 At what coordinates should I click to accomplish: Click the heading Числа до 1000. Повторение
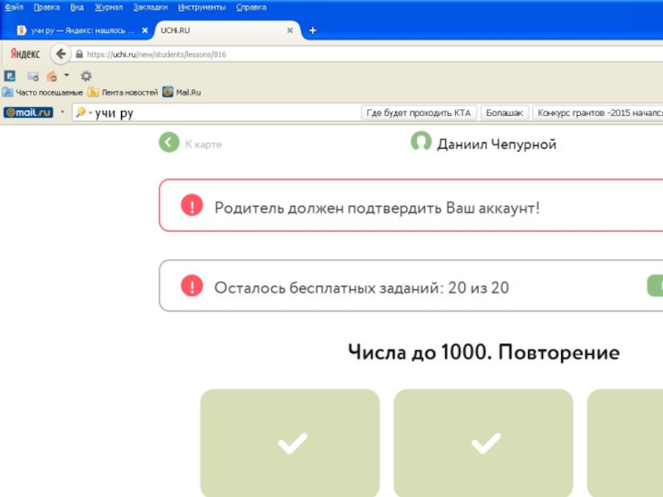pos(484,352)
